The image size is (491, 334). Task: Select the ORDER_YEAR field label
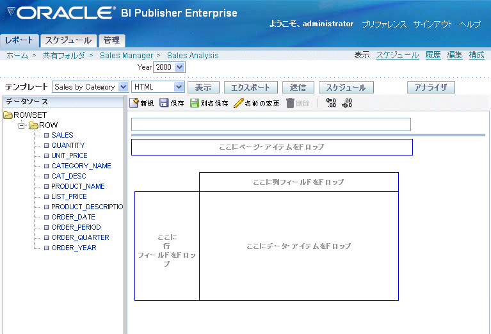point(74,248)
